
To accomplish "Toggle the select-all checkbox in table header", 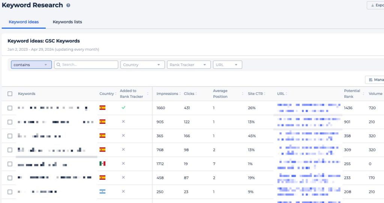I will coord(10,94).
